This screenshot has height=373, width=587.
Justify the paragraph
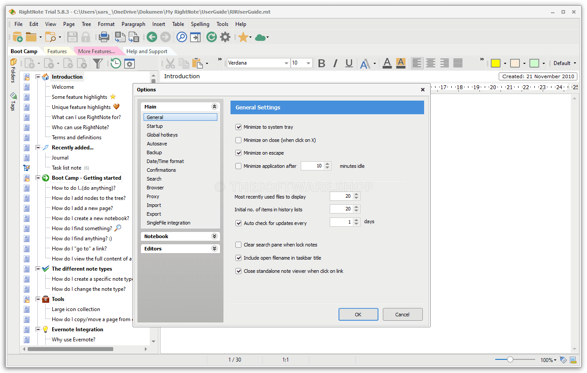(x=458, y=63)
